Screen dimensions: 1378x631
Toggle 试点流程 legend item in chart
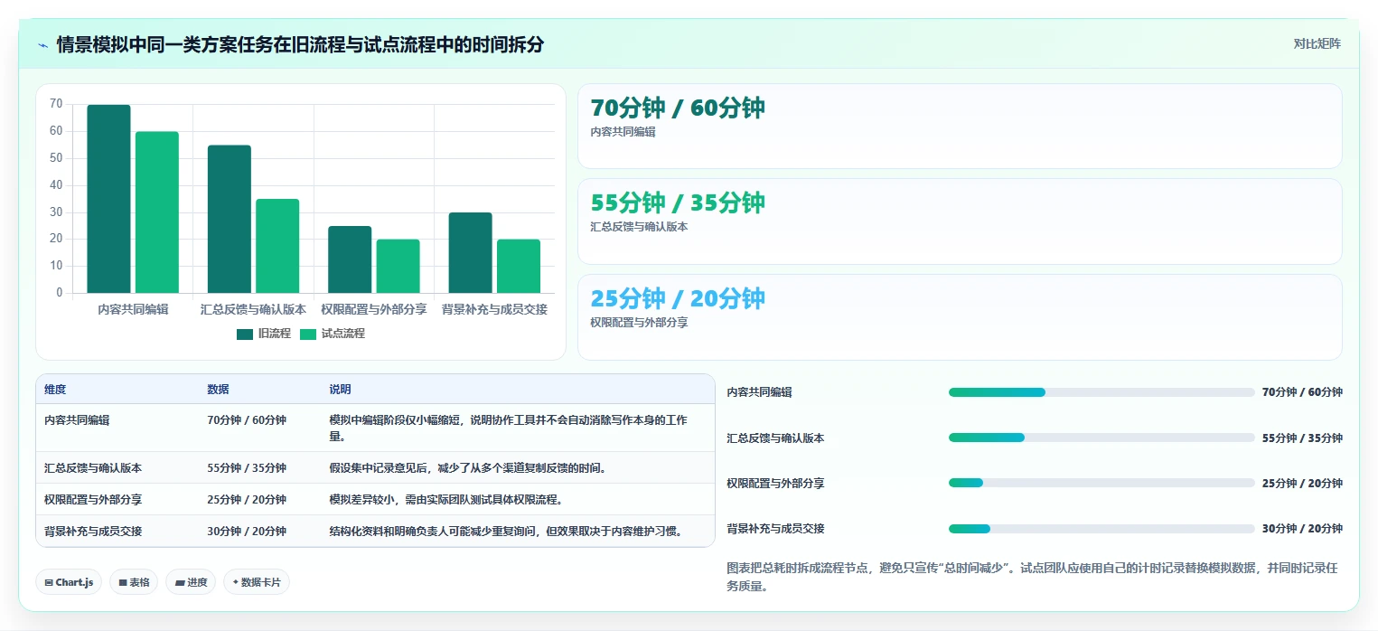(332, 334)
